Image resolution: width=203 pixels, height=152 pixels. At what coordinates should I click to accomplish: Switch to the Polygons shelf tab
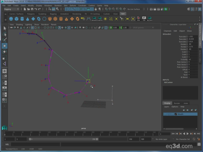(x=31, y=14)
